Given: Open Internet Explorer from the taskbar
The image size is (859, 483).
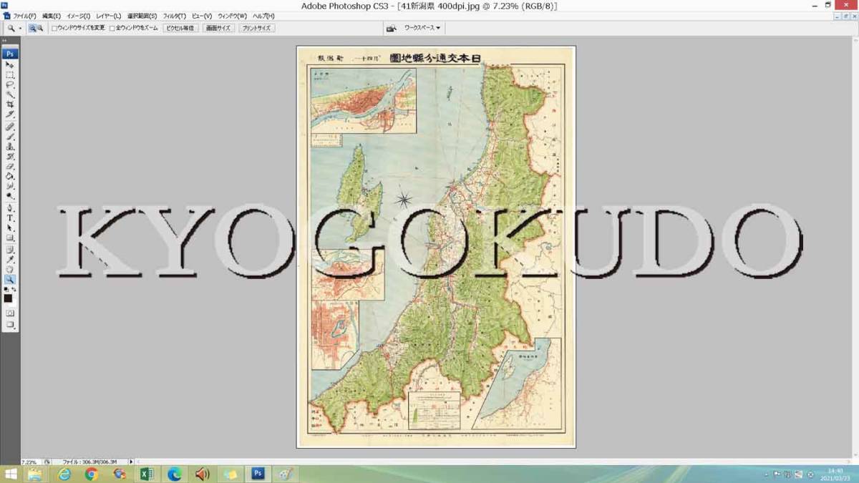Looking at the screenshot, I should point(64,474).
